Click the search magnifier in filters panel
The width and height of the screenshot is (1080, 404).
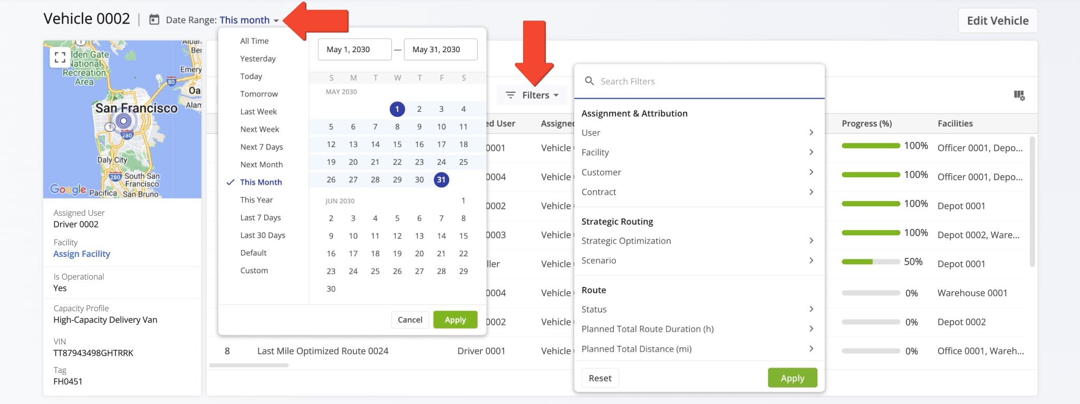(590, 81)
